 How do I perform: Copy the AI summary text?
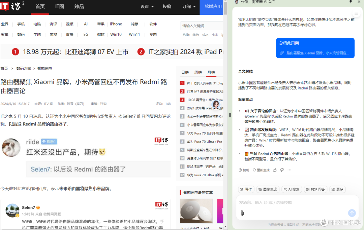click(x=244, y=170)
